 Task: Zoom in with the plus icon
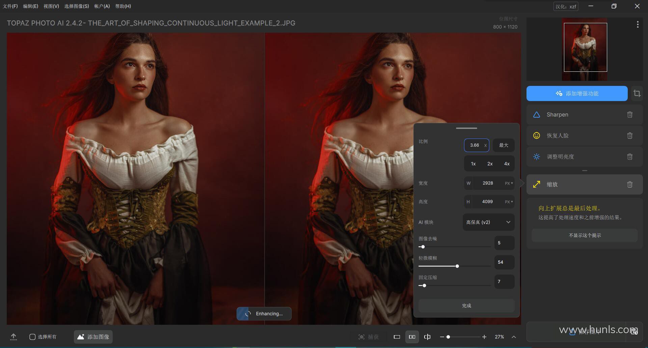484,337
